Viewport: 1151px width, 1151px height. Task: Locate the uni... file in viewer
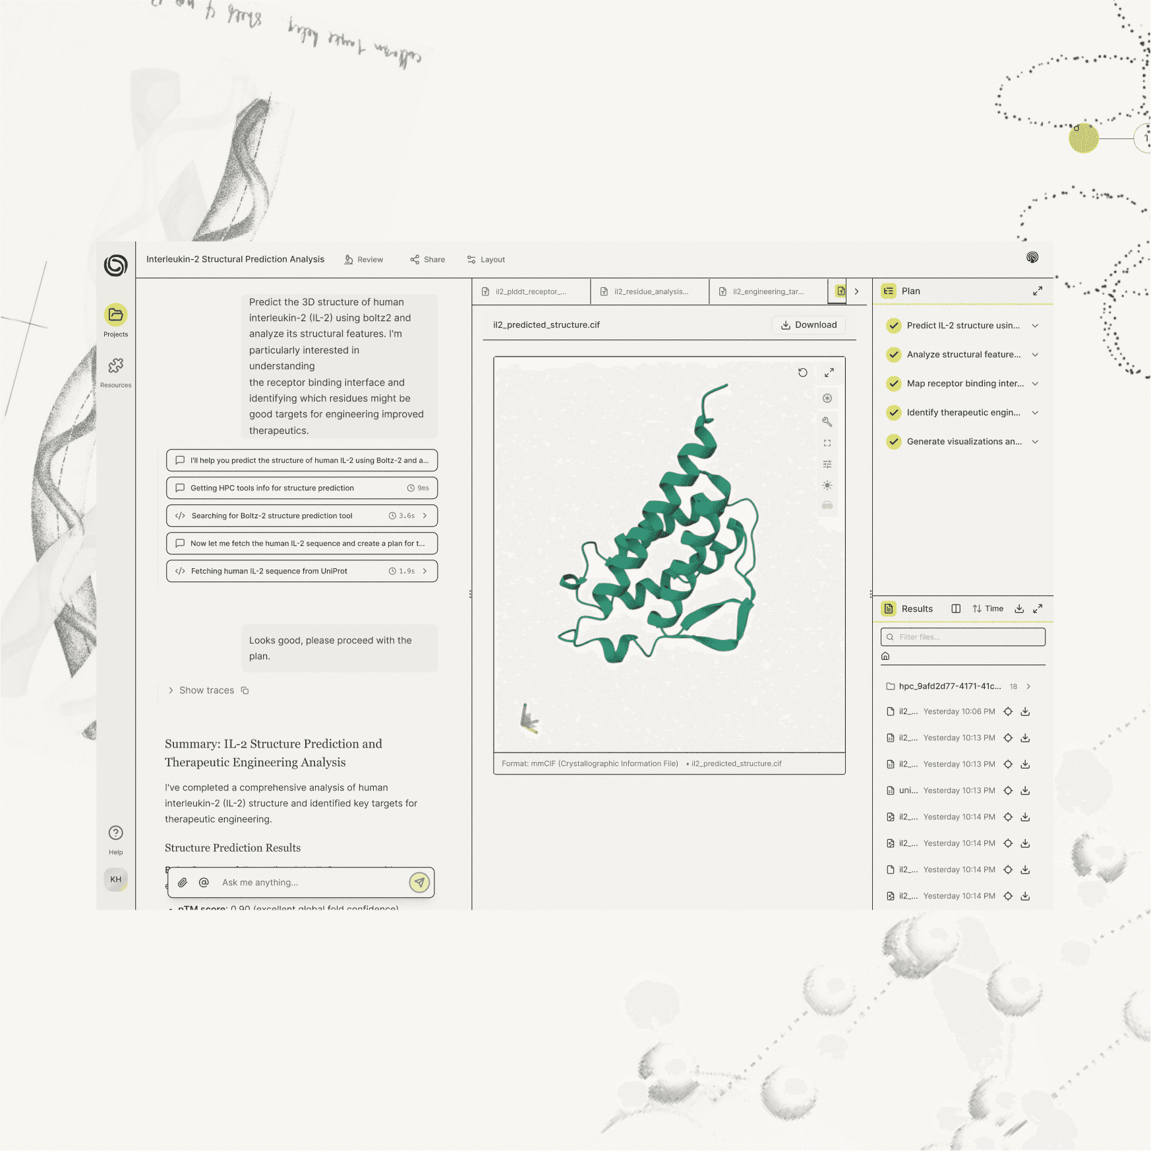1008,791
